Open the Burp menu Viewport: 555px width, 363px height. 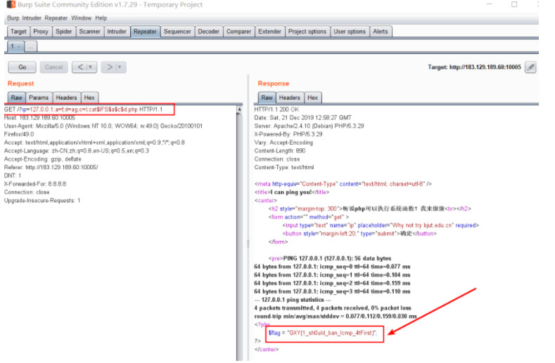coord(13,18)
